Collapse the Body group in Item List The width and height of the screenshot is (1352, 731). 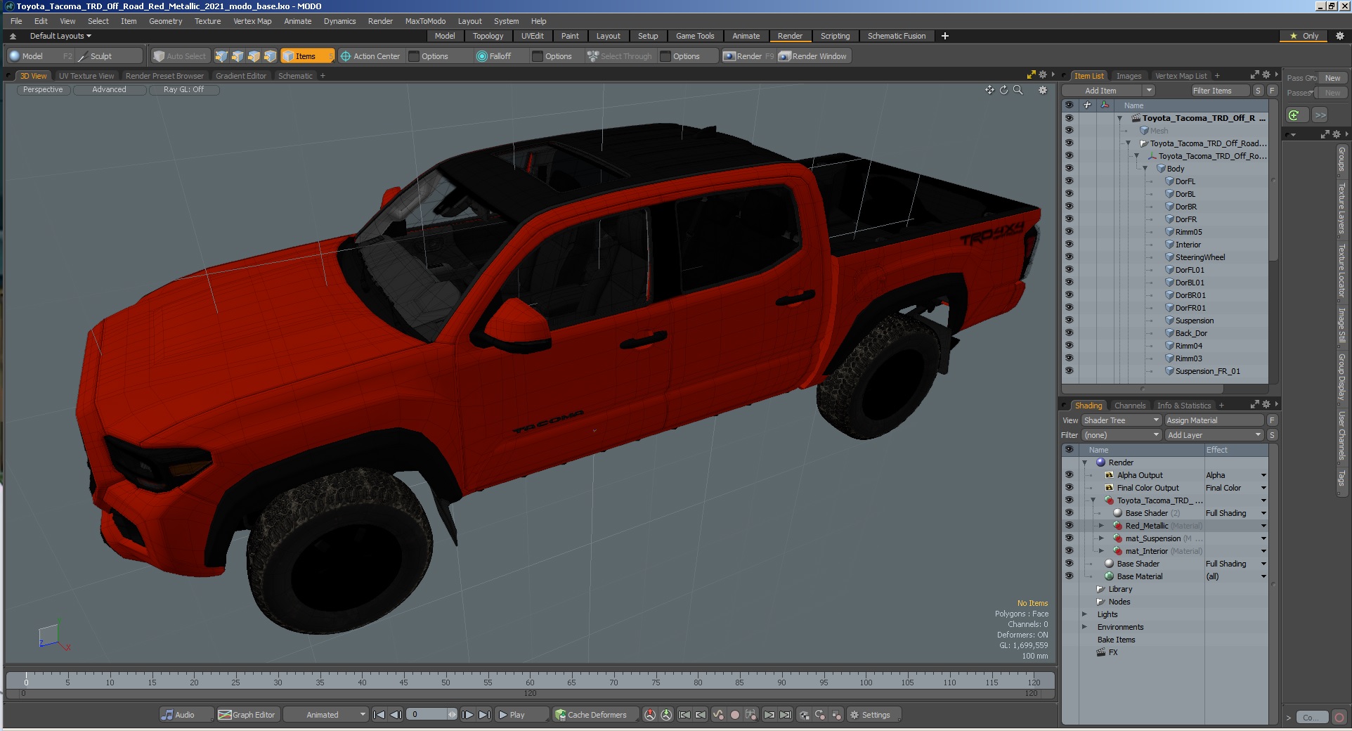pos(1145,169)
